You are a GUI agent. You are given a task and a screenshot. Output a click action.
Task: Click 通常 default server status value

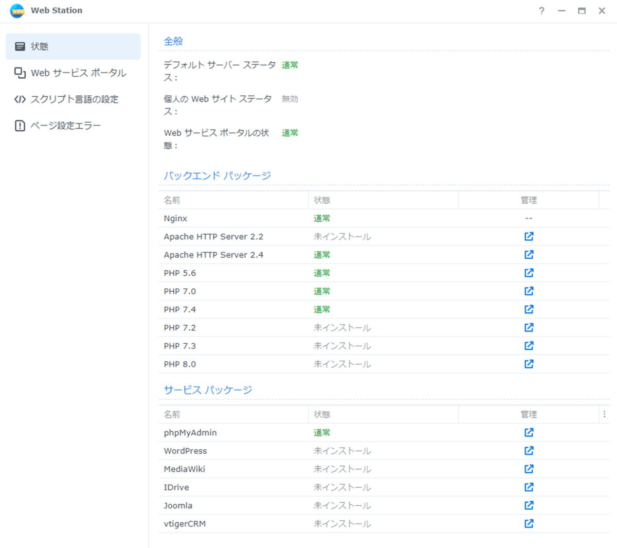pyautogui.click(x=290, y=65)
